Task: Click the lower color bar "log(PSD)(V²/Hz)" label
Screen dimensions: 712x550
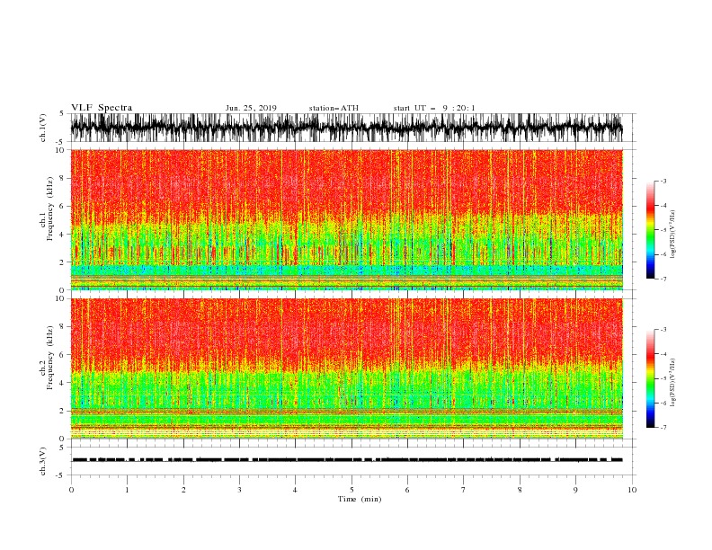Action: (673, 383)
